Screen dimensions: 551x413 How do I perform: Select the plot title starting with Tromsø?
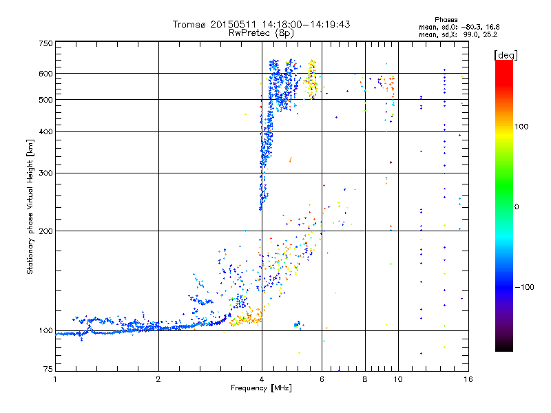tap(261, 24)
